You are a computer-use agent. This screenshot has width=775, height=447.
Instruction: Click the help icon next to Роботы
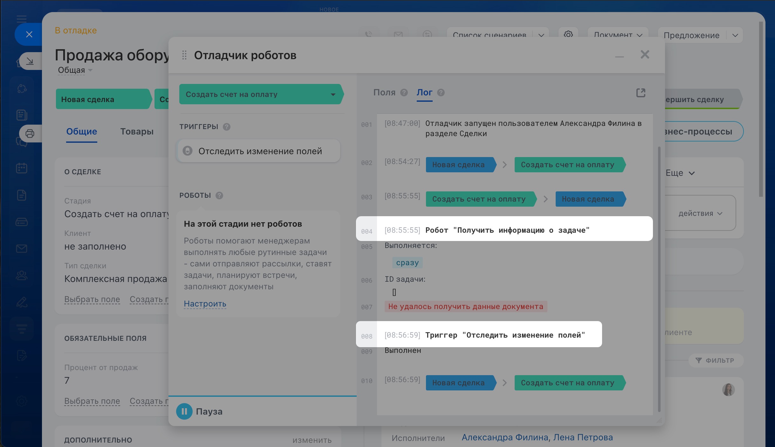pyautogui.click(x=219, y=196)
